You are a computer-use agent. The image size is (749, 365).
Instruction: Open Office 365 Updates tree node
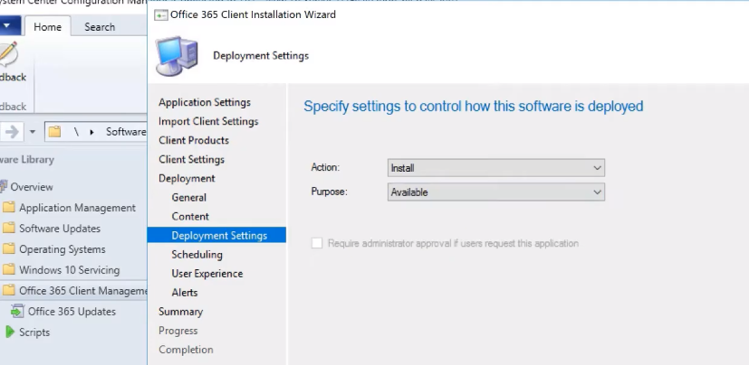(x=72, y=312)
